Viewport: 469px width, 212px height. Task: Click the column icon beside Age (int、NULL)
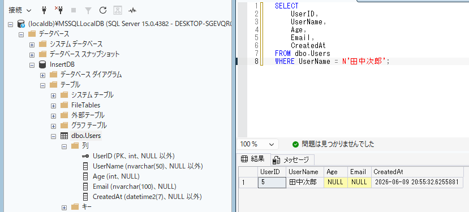[85, 176]
